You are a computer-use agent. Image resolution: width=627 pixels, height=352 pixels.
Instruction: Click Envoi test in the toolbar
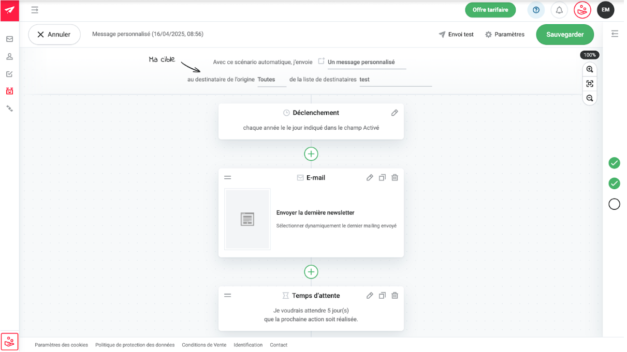tap(456, 35)
